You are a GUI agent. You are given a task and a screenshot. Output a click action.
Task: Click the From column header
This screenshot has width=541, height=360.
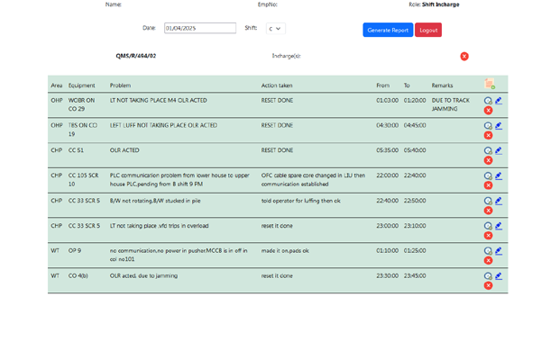(x=383, y=85)
